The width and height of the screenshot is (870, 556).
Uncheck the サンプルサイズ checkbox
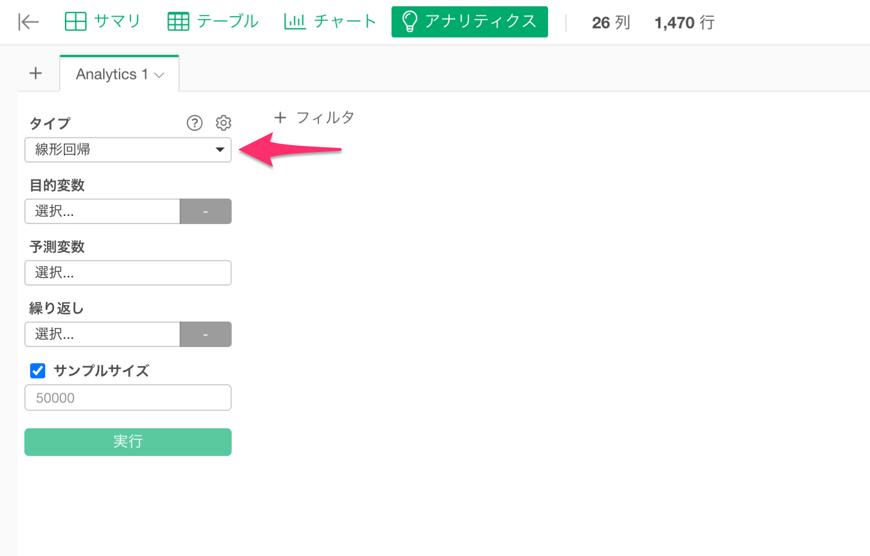pyautogui.click(x=38, y=370)
